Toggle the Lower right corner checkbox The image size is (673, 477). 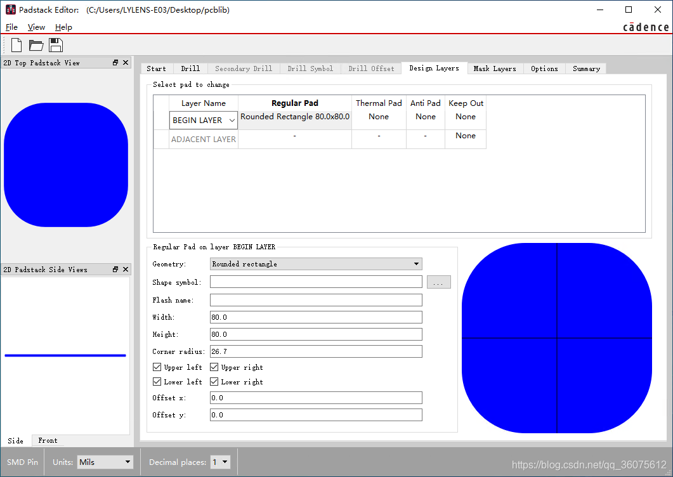pos(214,382)
